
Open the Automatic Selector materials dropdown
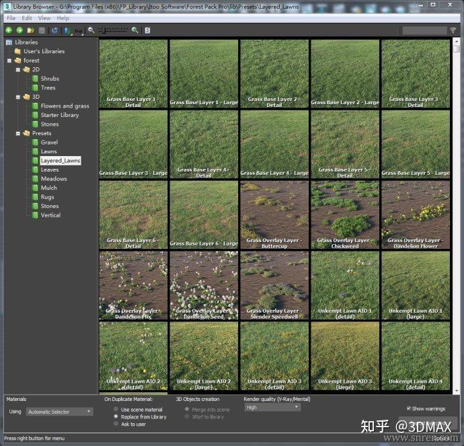[x=60, y=411]
